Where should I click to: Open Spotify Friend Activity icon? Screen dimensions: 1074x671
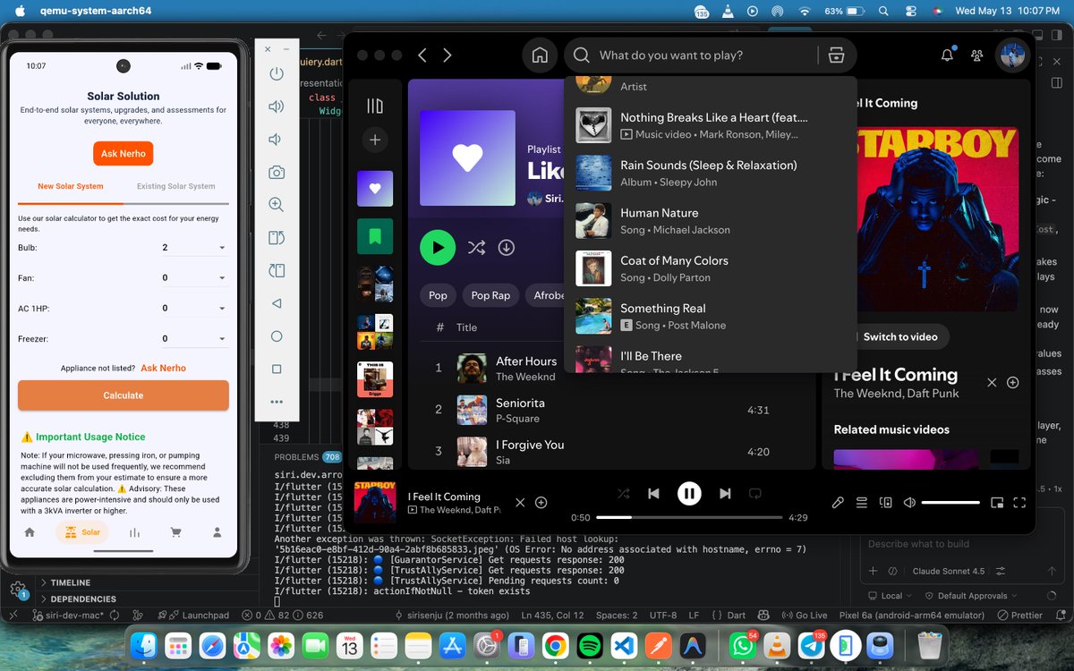tap(977, 55)
